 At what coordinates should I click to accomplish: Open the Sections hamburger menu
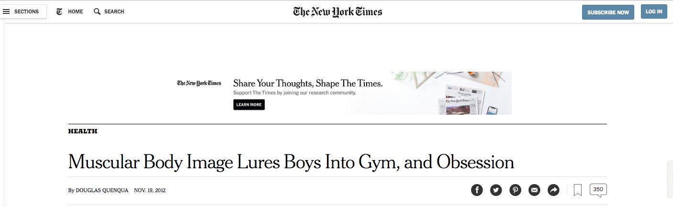pos(7,11)
